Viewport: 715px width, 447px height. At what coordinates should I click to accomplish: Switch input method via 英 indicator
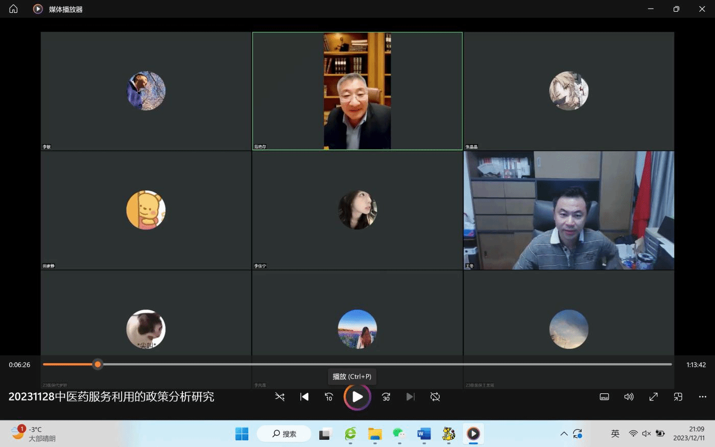tap(615, 434)
